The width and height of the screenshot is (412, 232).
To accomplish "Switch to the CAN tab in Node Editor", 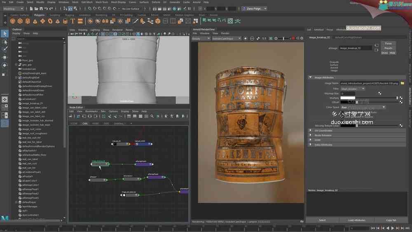I will tap(85, 123).
